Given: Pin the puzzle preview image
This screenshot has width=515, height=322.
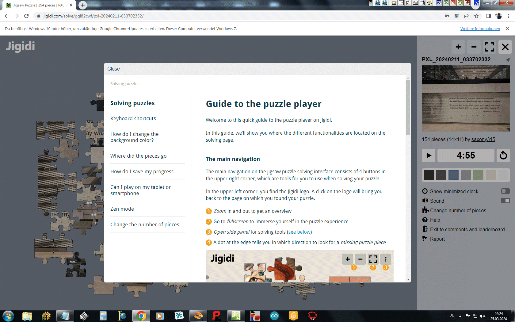Looking at the screenshot, I should (x=508, y=60).
